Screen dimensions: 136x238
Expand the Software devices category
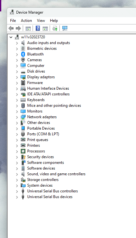[x=17, y=169]
